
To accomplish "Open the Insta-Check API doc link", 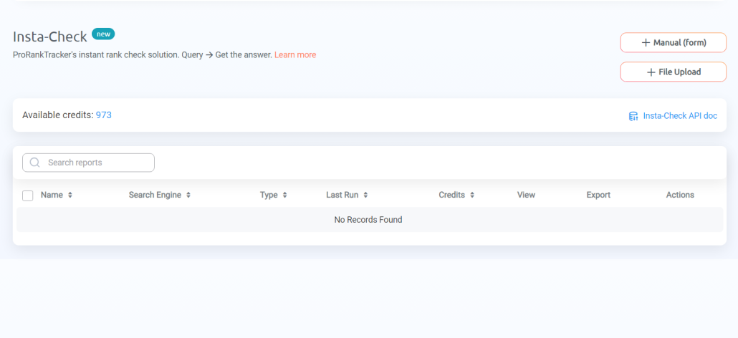I will (x=680, y=115).
